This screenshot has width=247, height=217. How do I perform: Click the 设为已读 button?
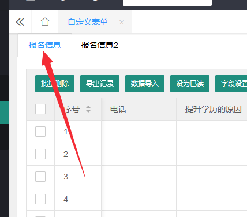point(190,84)
